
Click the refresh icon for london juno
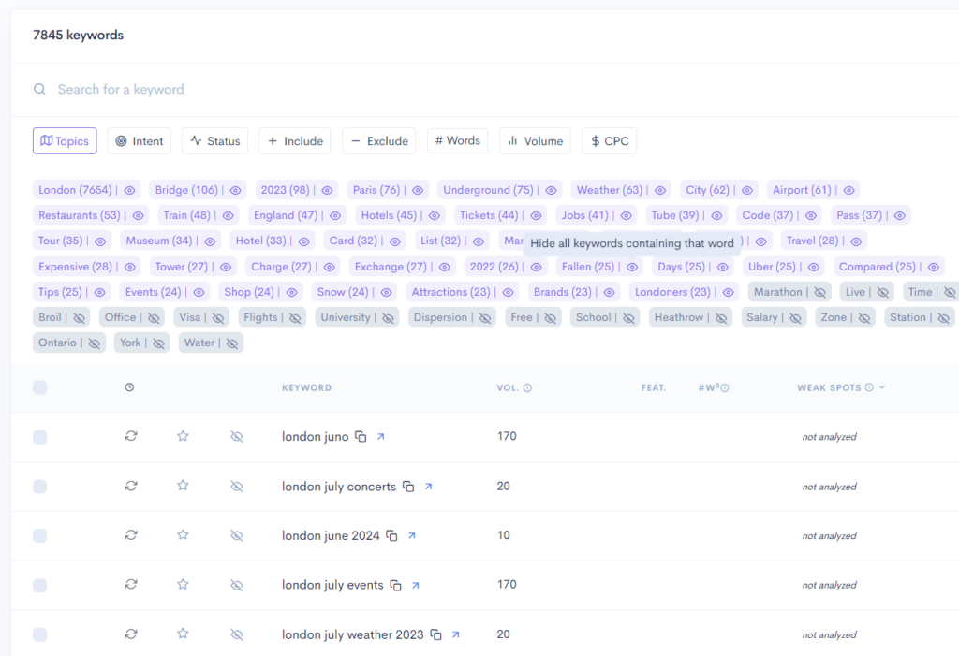130,436
